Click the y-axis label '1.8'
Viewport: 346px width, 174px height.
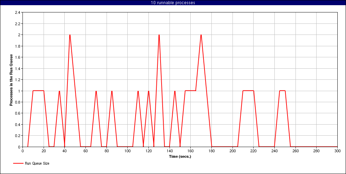(x=18, y=46)
